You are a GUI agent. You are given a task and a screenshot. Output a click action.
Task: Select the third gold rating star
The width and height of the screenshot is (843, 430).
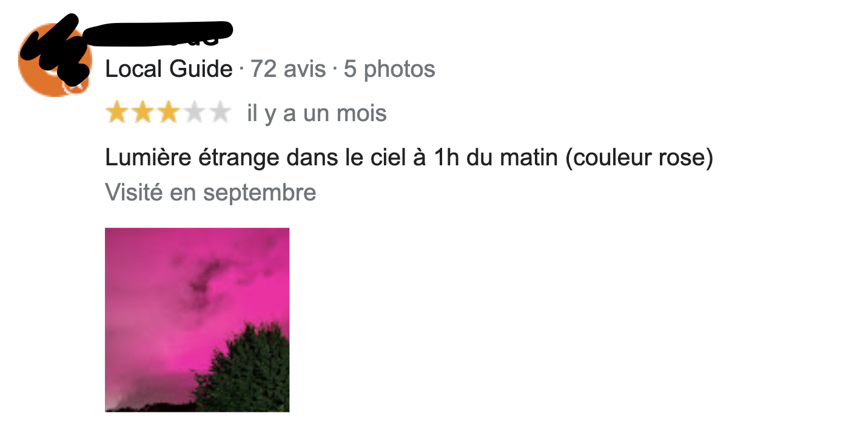coord(168,113)
